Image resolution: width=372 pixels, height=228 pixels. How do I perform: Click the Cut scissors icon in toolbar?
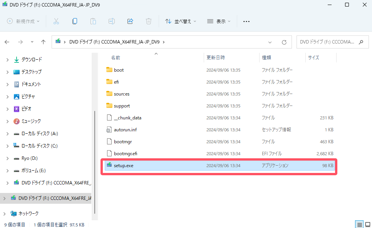[x=56, y=21]
